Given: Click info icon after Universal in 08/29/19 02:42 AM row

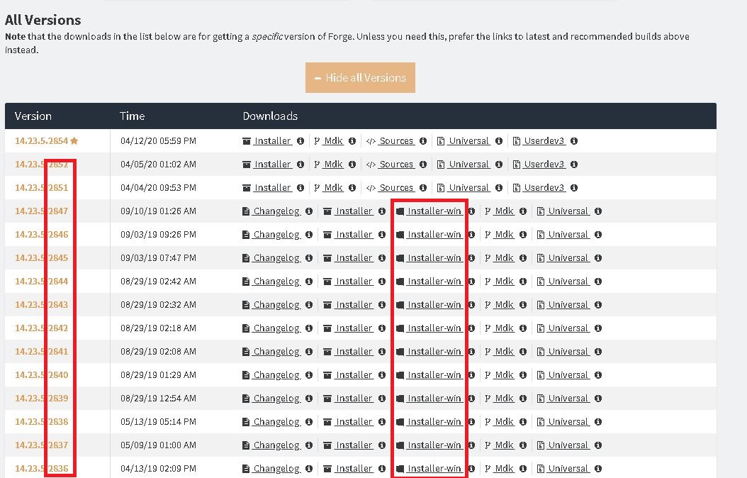Looking at the screenshot, I should point(598,281).
